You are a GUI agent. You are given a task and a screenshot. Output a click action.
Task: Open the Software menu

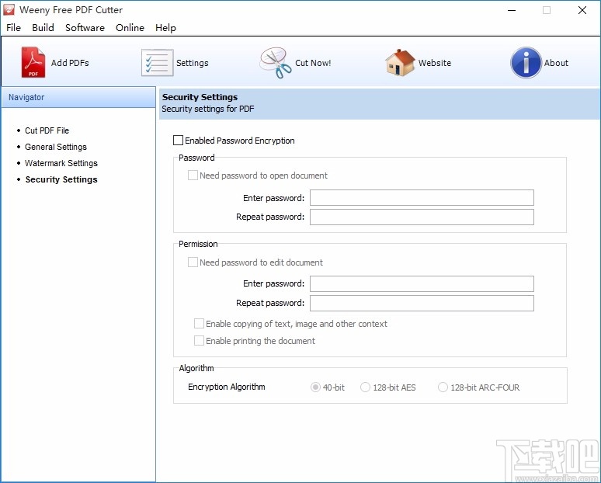click(x=85, y=28)
